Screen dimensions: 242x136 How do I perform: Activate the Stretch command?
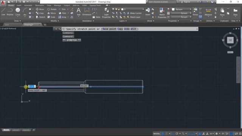tap(40, 17)
